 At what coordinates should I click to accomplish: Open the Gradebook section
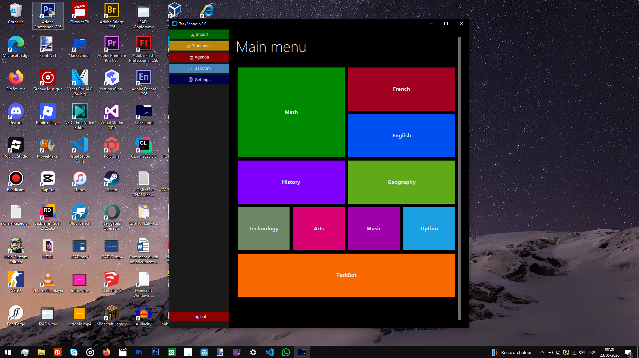(x=199, y=46)
